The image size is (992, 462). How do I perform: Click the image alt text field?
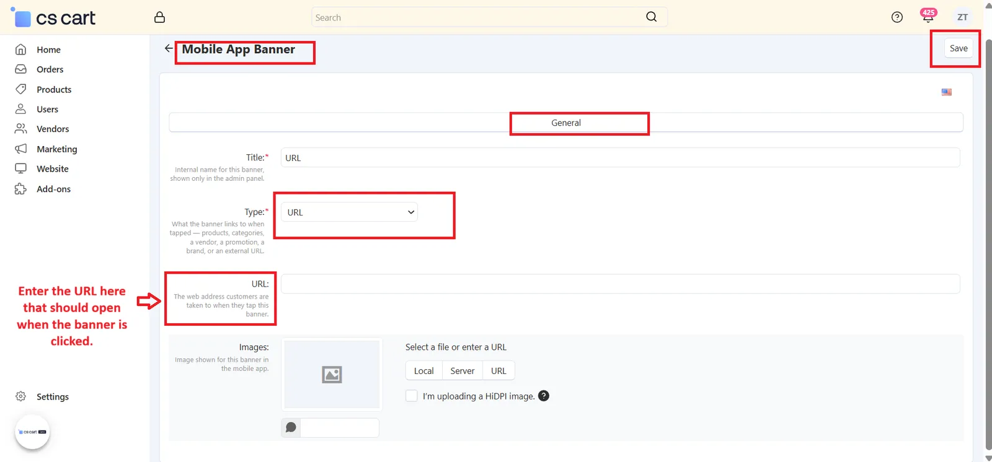point(340,427)
